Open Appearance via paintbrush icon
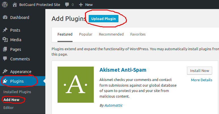The image size is (219, 114). coord(5,71)
